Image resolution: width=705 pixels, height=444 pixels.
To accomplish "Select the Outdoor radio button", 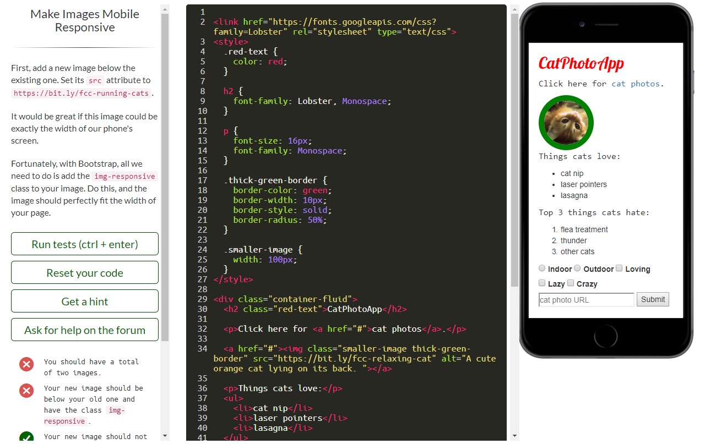I will tap(577, 268).
